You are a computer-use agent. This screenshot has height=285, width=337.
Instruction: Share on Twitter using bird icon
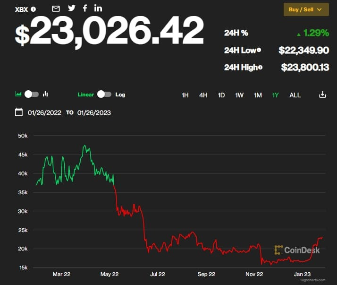(72, 8)
